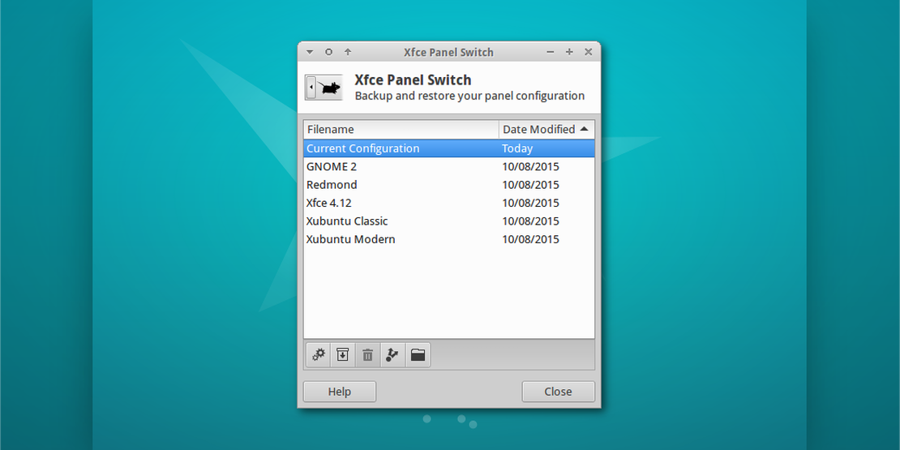Image resolution: width=900 pixels, height=450 pixels.
Task: Select the GNOME 2 configuration
Action: [449, 166]
